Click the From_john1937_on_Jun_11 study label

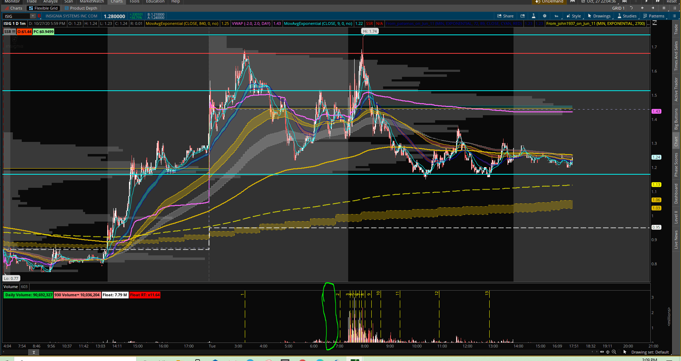pyautogui.click(x=595, y=24)
